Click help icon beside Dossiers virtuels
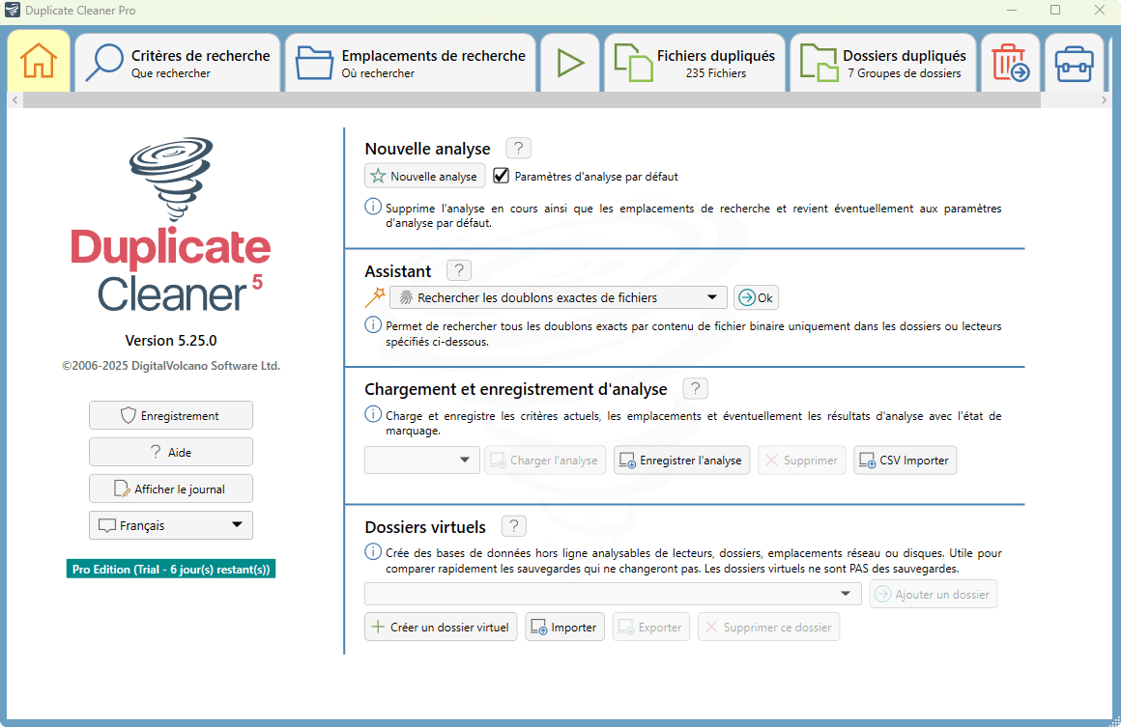 [x=514, y=527]
